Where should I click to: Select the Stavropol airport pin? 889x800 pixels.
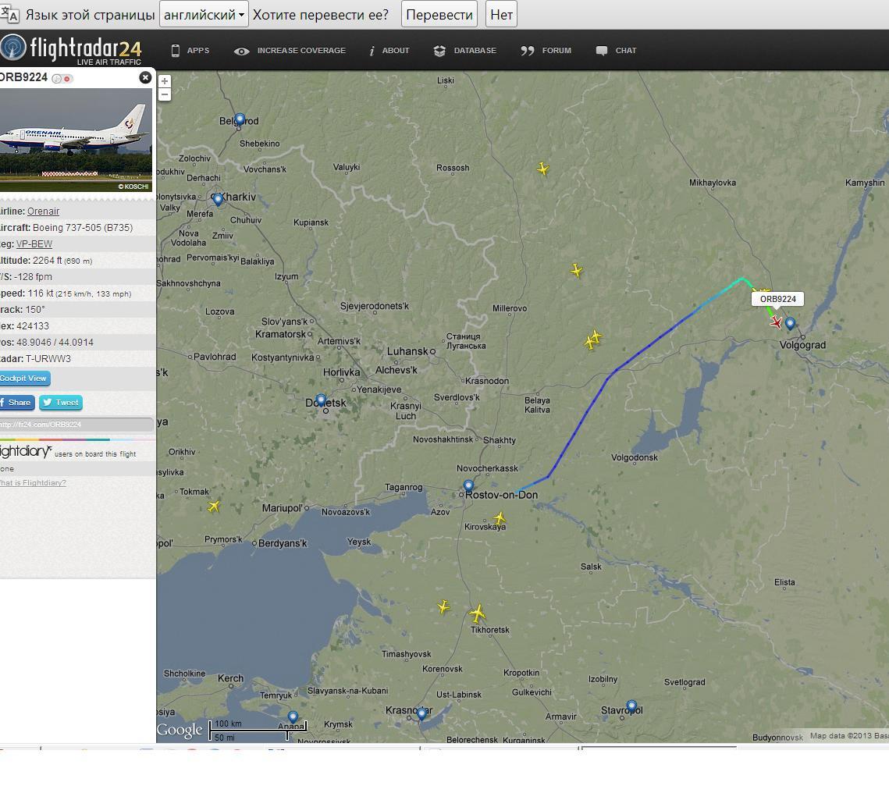[x=631, y=706]
